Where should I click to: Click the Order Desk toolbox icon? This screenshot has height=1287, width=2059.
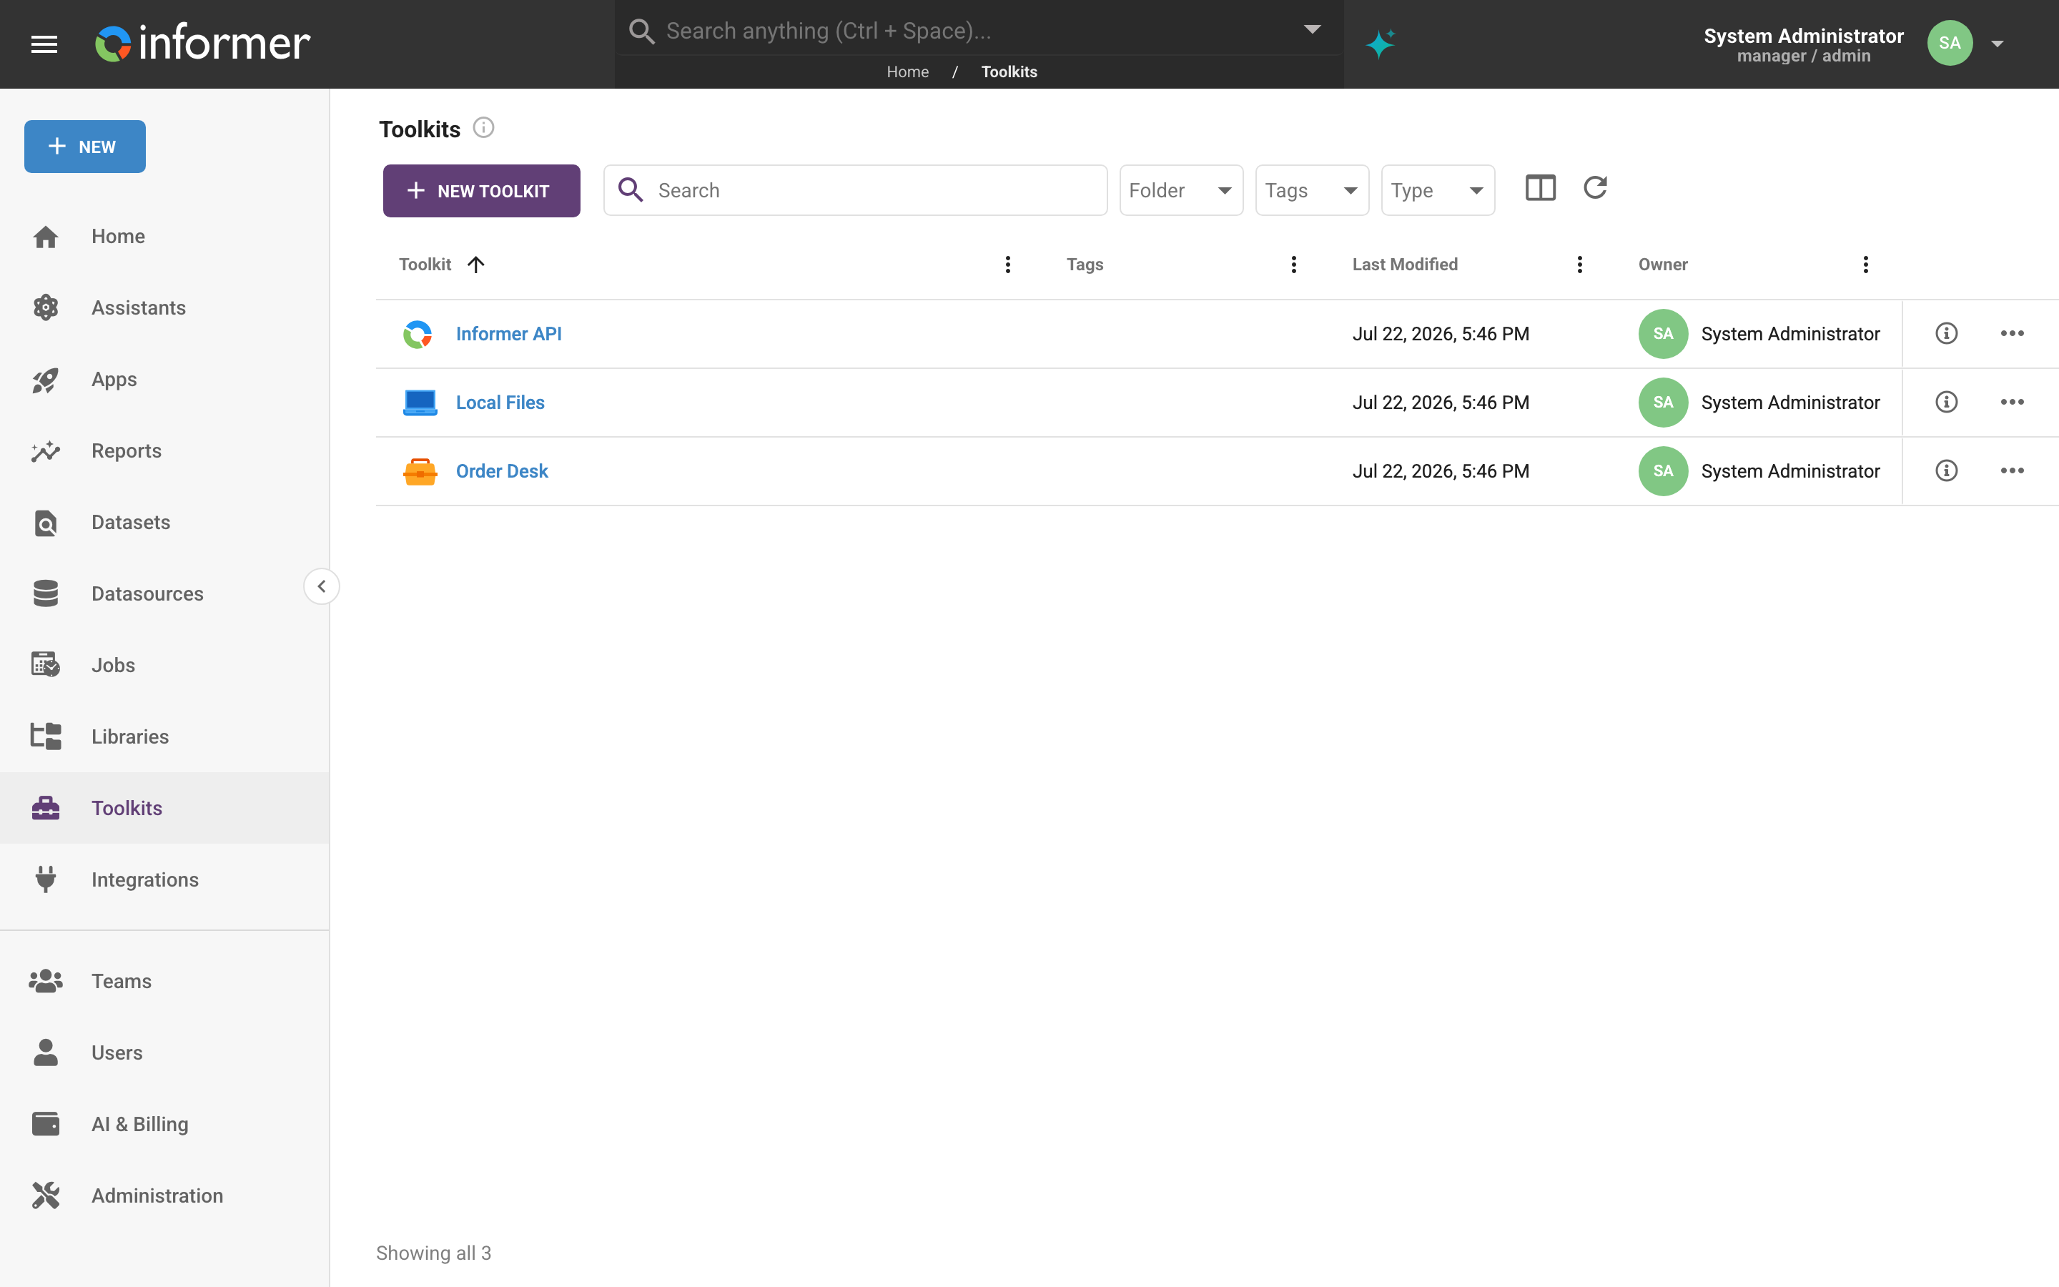point(420,472)
